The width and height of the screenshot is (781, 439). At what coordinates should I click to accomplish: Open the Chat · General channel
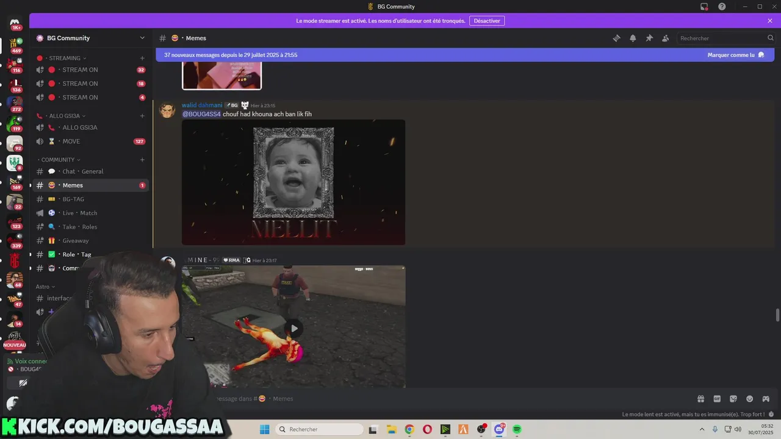point(90,171)
